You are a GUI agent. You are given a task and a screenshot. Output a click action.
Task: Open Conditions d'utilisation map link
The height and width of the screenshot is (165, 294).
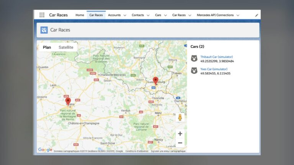[137, 151]
